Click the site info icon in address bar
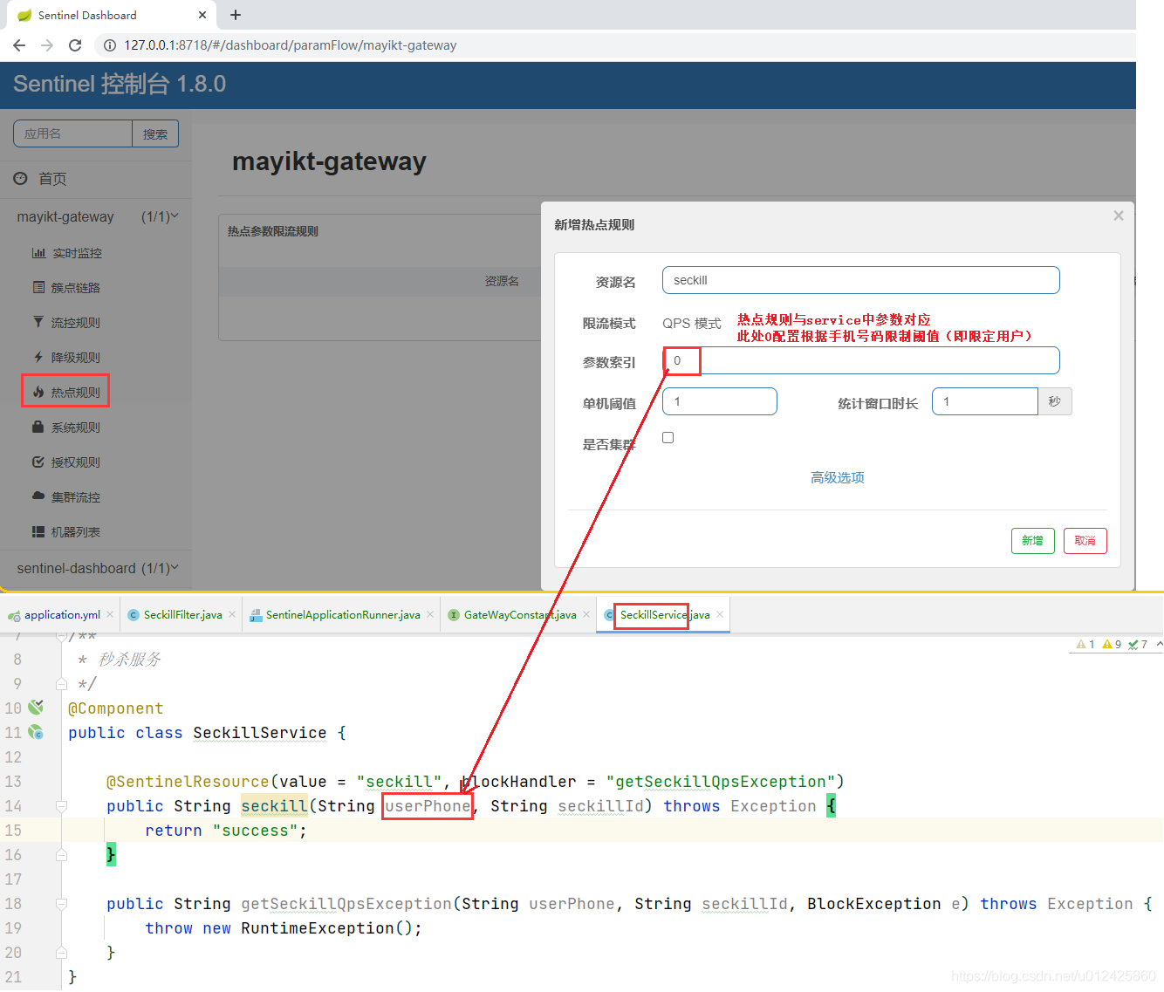 (110, 45)
